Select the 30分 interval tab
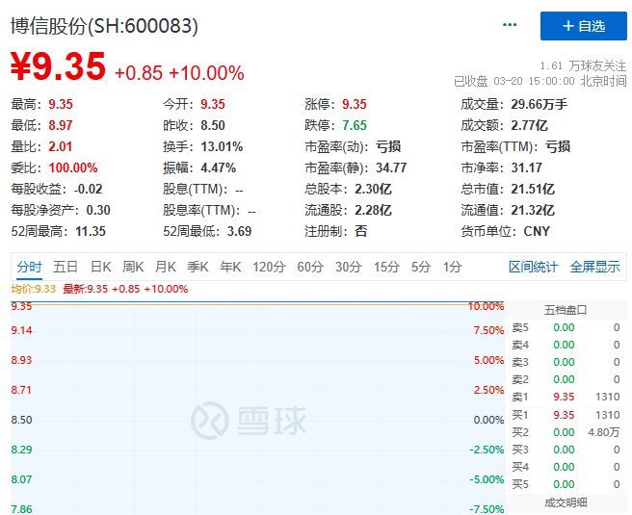 tap(348, 267)
